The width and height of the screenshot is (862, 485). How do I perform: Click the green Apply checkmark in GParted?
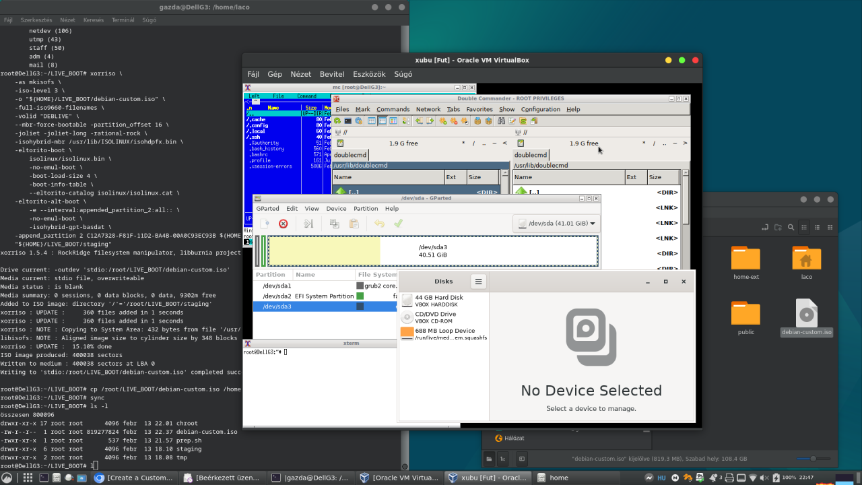click(398, 224)
